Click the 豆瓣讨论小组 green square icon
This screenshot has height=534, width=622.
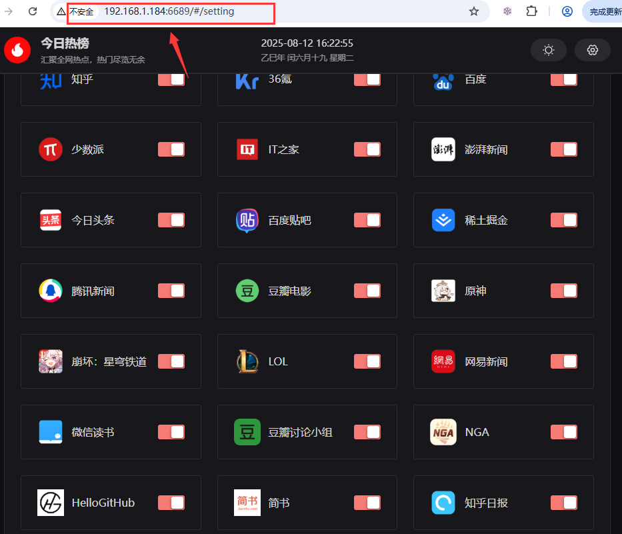point(247,431)
